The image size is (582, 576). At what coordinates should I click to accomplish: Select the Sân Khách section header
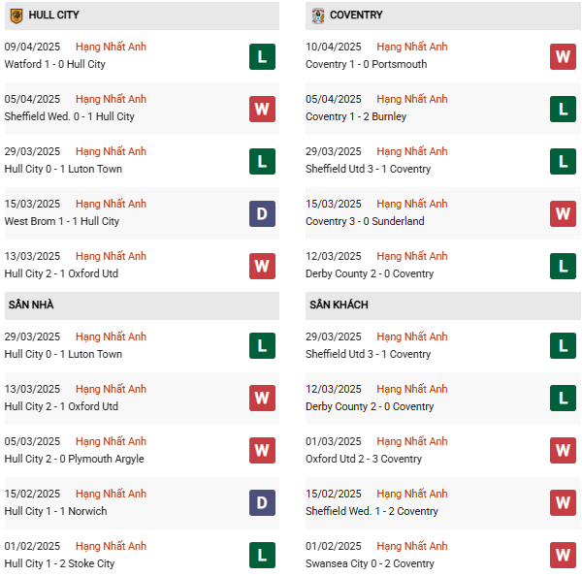(x=339, y=304)
